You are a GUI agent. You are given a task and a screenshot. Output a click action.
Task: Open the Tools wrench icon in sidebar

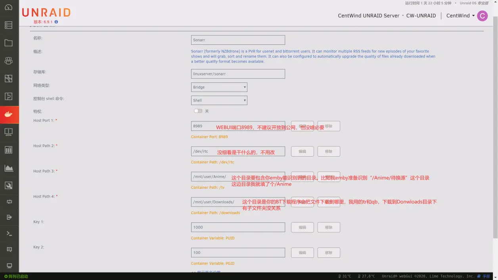(x=8, y=185)
